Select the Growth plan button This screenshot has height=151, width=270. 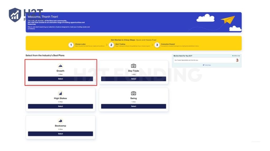[60, 79]
